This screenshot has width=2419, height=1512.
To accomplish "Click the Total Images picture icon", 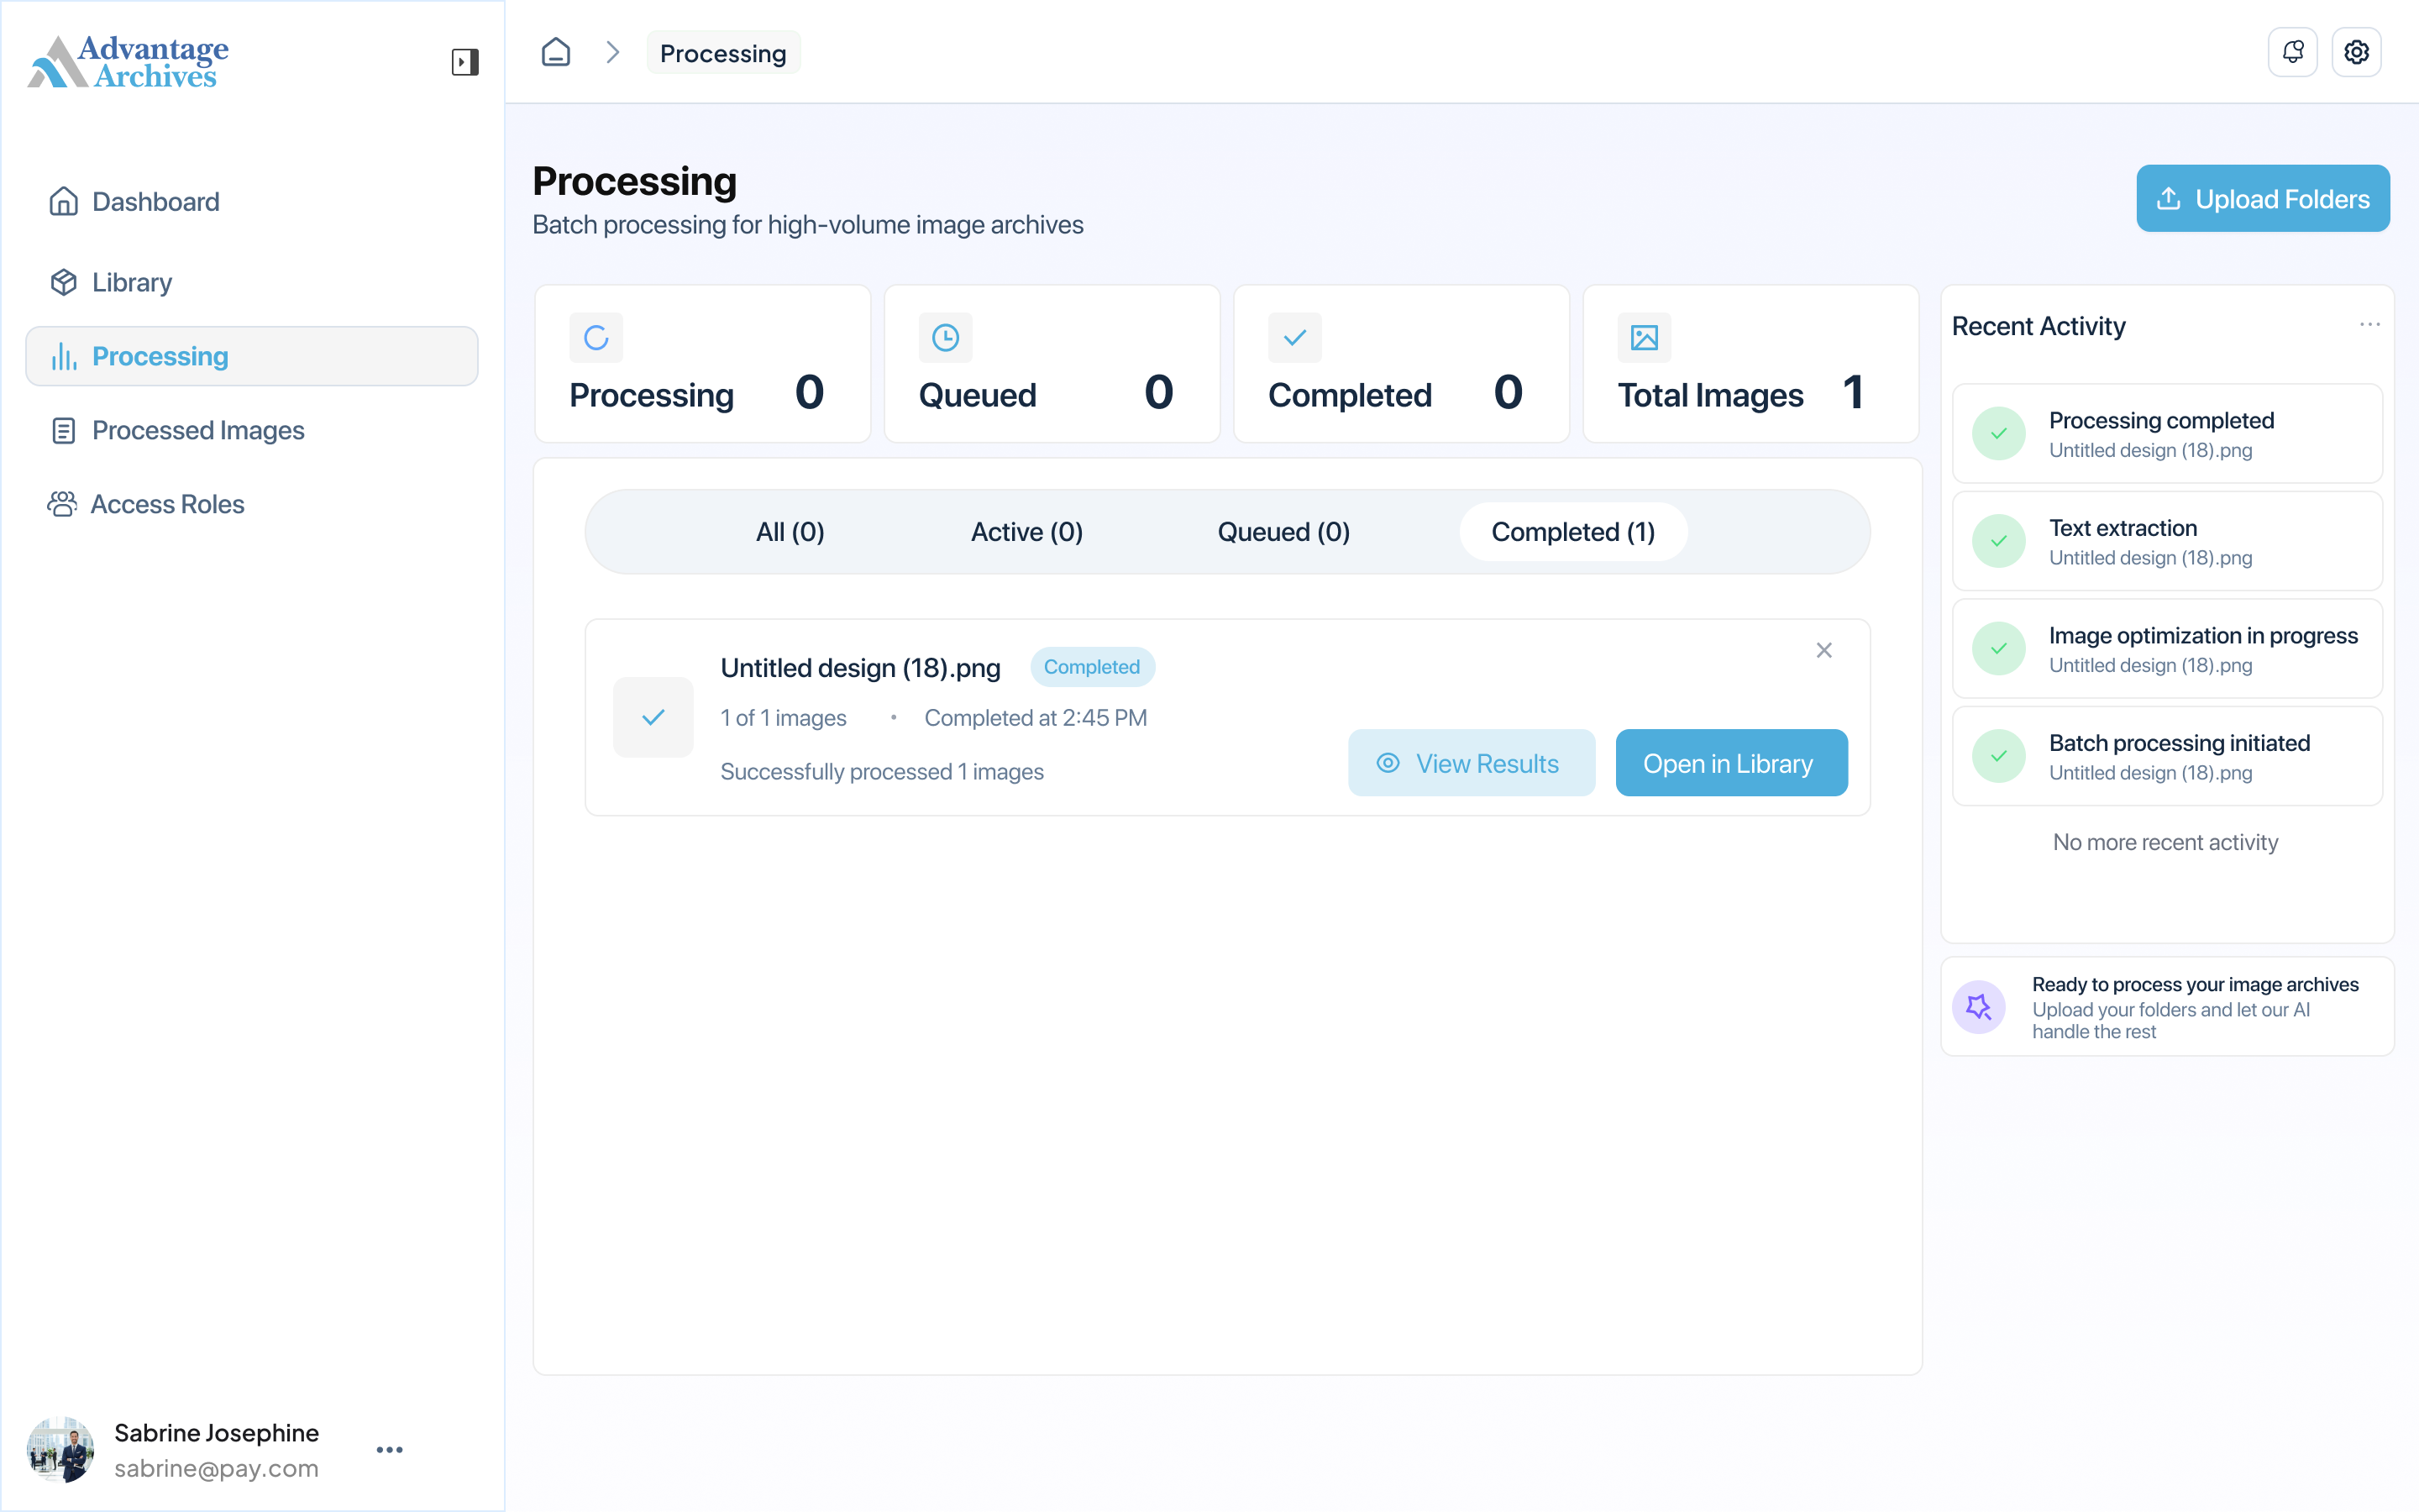I will tap(1645, 338).
